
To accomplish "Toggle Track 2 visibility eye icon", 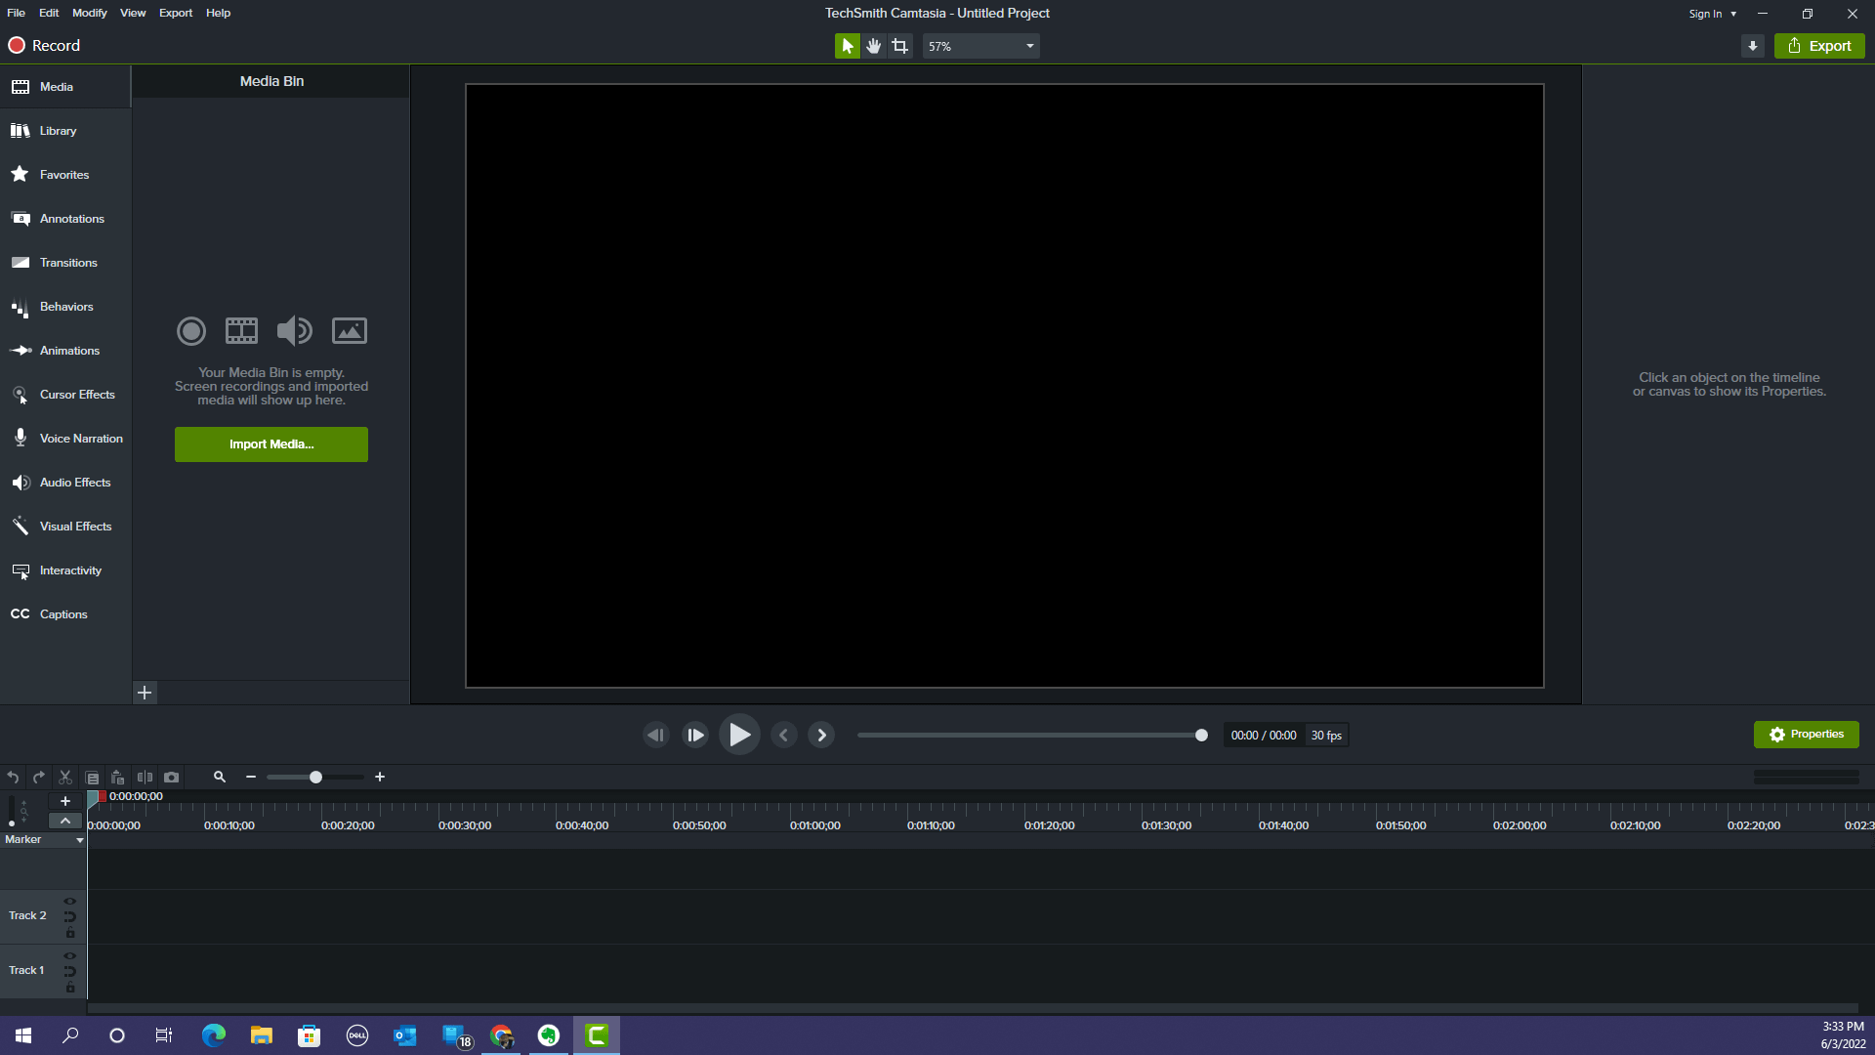I will coord(69,902).
